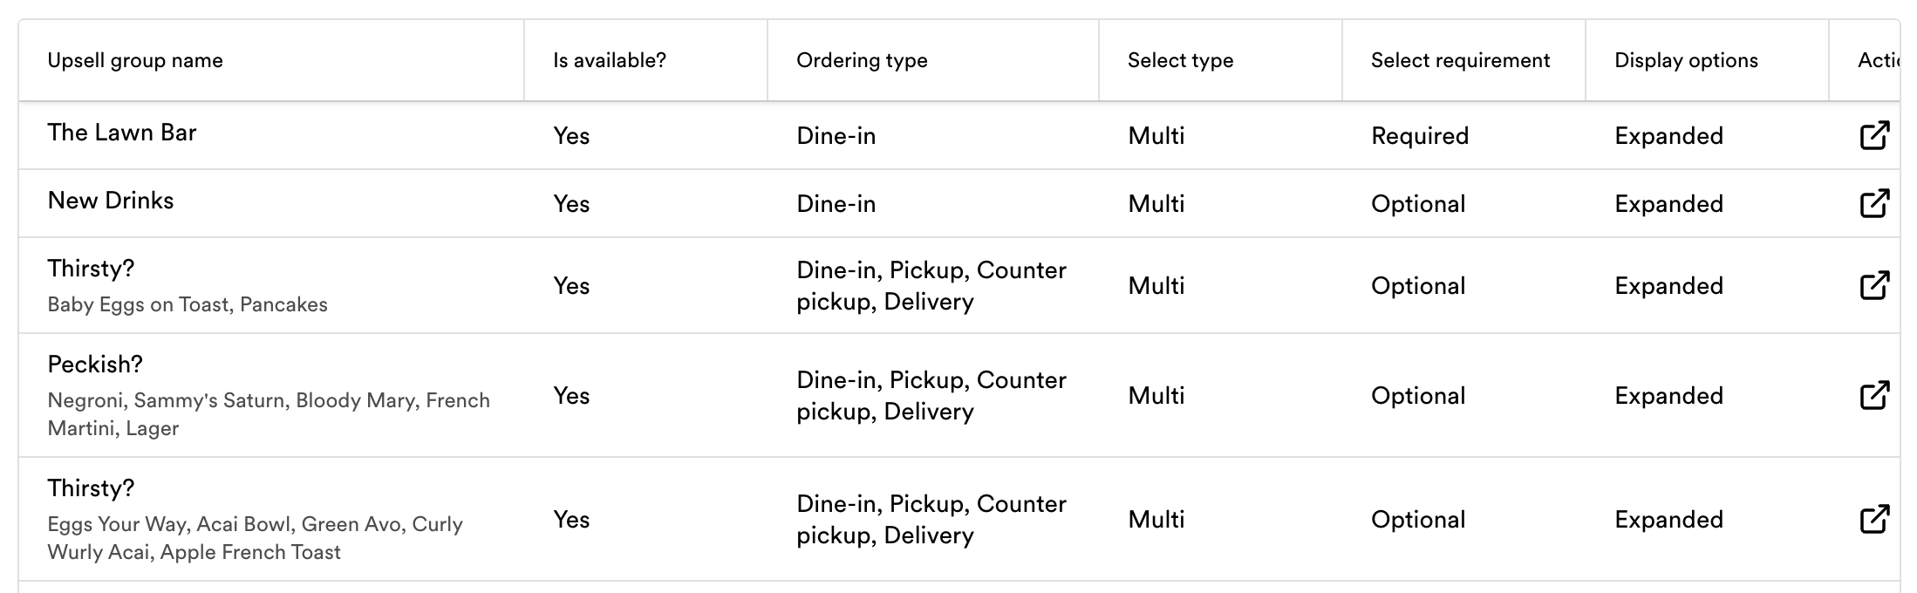Image resolution: width=1917 pixels, height=593 pixels.
Task: Click the Dine-in cell in New Drinks row
Action: click(836, 204)
